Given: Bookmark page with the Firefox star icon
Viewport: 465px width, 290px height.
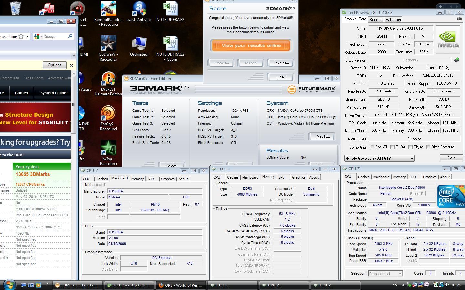Looking at the screenshot, I should click(x=21, y=36).
